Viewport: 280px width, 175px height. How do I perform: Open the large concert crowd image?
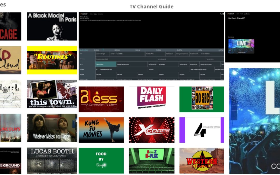click(x=255, y=121)
